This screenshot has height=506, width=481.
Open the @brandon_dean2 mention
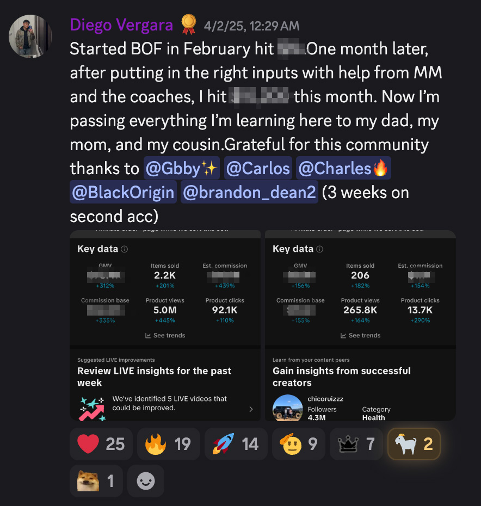click(250, 193)
